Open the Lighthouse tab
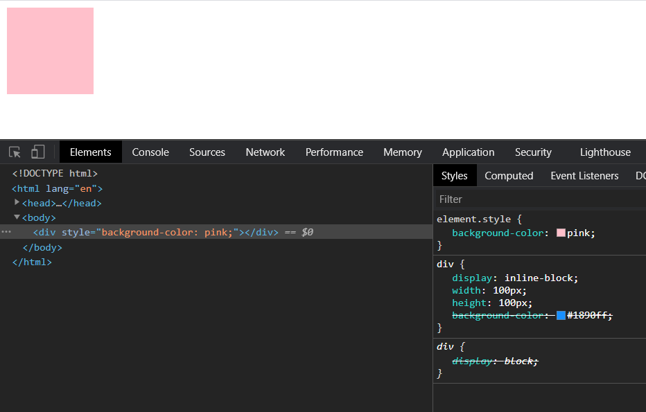646x412 pixels. click(605, 152)
